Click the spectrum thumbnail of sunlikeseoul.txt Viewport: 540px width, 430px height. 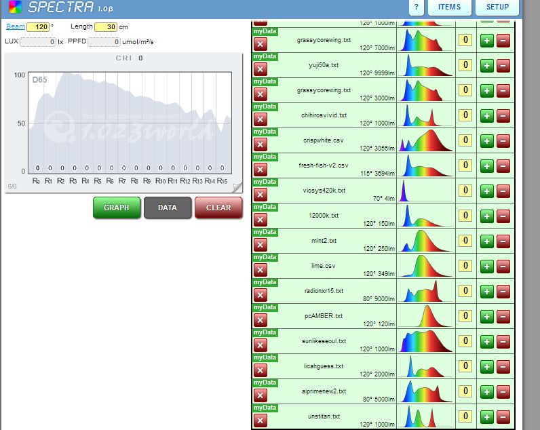click(x=425, y=341)
